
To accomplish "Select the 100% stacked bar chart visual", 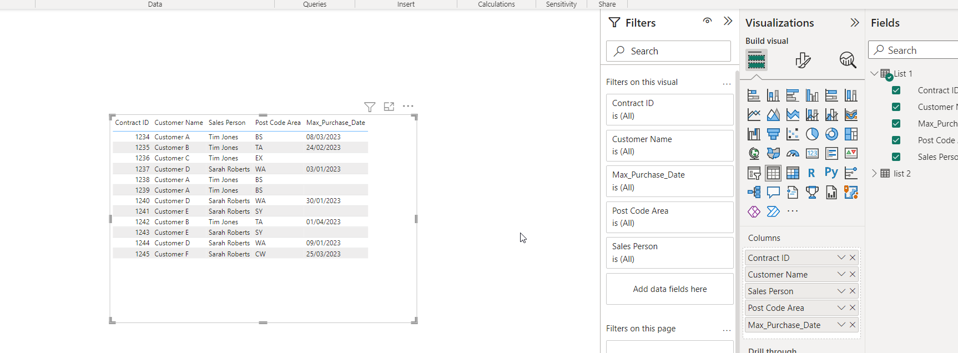I will click(831, 95).
